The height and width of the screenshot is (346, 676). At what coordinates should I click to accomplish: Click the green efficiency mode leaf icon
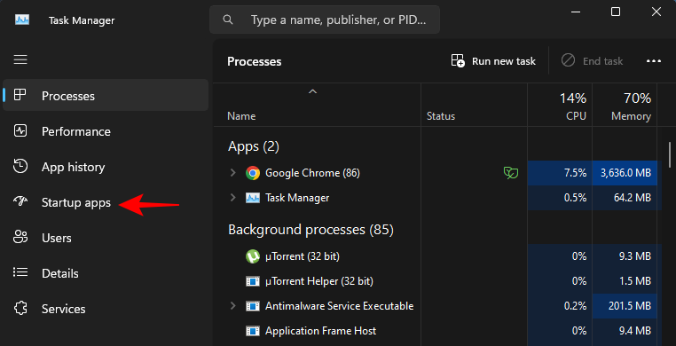click(x=511, y=173)
